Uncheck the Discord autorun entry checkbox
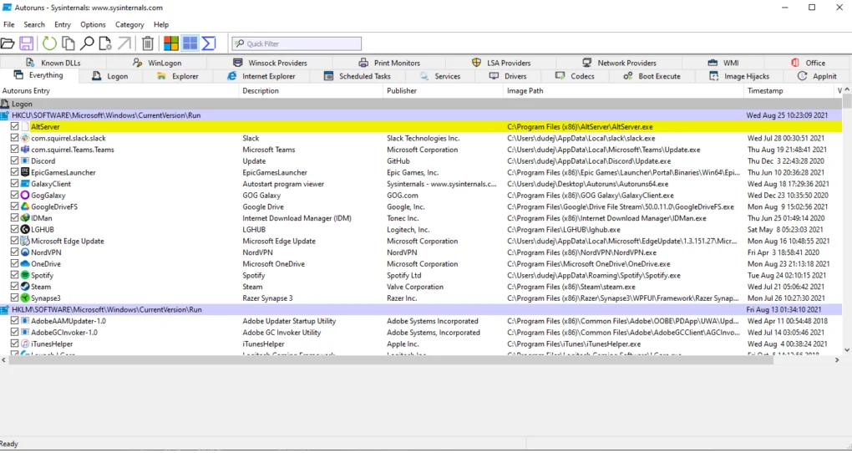 [x=15, y=161]
